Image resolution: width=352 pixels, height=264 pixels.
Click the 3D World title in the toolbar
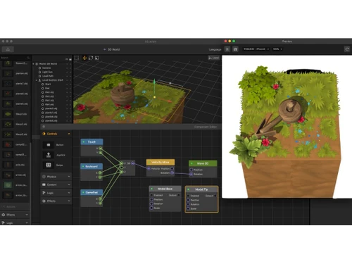coord(113,49)
